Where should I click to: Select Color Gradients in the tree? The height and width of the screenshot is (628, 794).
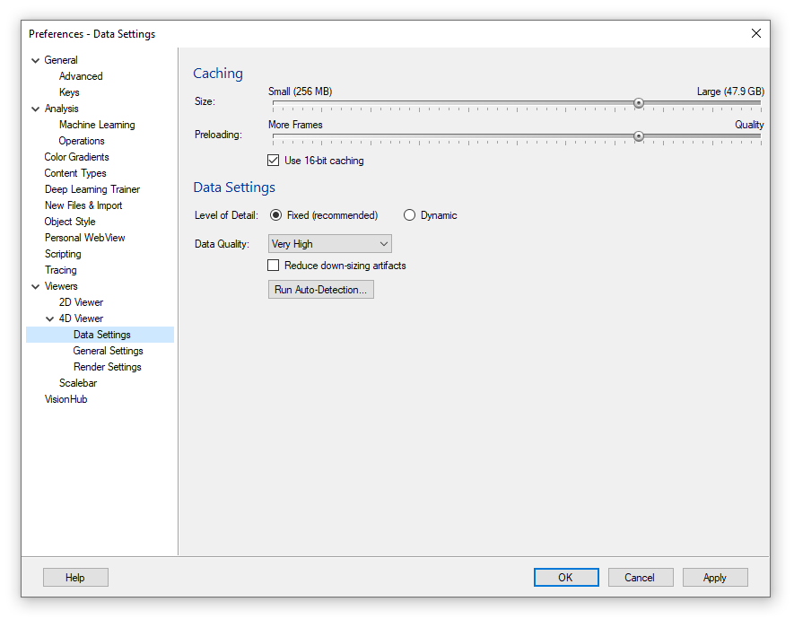[x=76, y=157]
